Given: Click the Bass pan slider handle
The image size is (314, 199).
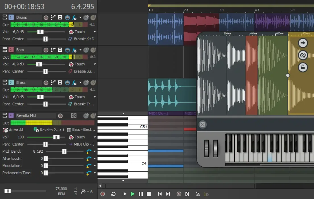Looking at the screenshot, I should coord(46,71).
